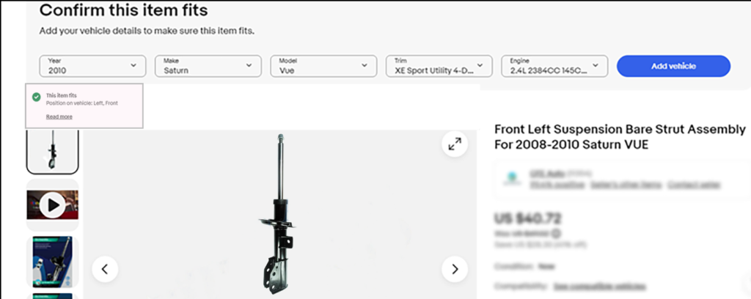Image resolution: width=751 pixels, height=299 pixels.
Task: Open the Year dropdown set to 2010
Action: pos(92,66)
